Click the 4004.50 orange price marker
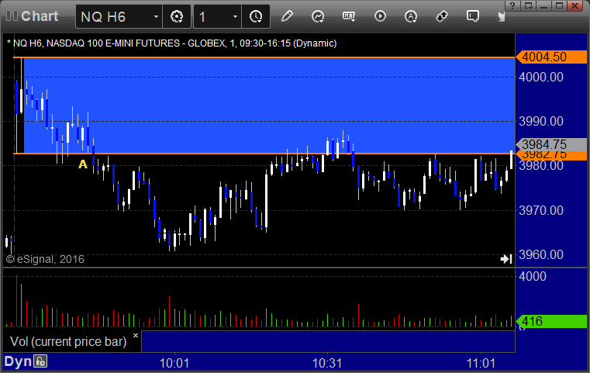Screen dimensions: 590x373 551,57
